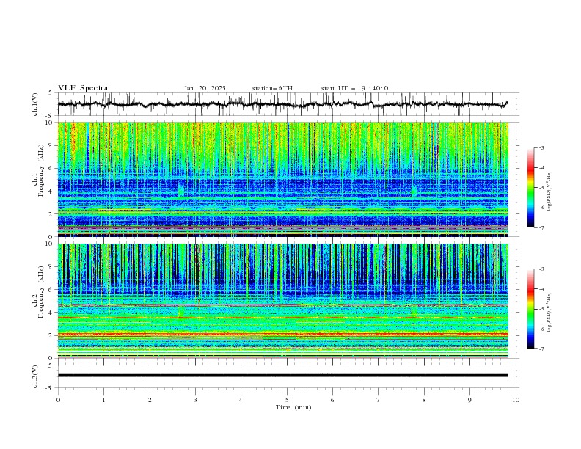Click the "-3" tick on ch.1 colorbar
The width and height of the screenshot is (581, 449).
tap(541, 147)
